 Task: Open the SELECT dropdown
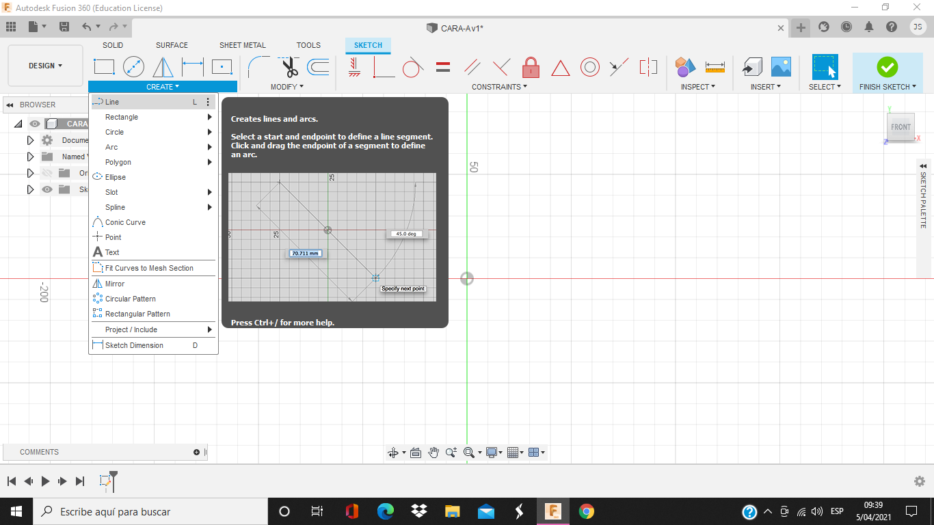pyautogui.click(x=825, y=87)
